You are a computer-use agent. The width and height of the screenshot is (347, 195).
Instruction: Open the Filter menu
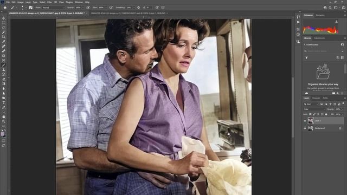pos(49,2)
